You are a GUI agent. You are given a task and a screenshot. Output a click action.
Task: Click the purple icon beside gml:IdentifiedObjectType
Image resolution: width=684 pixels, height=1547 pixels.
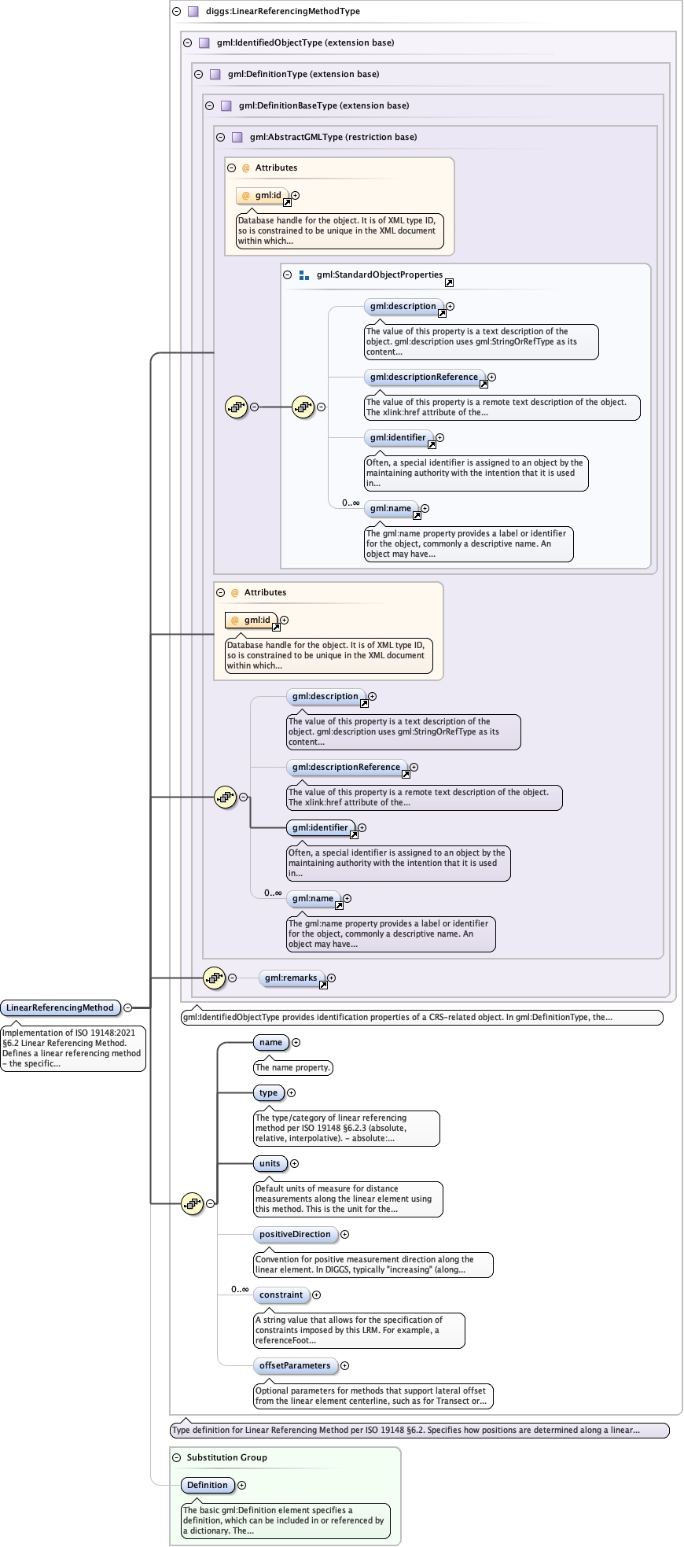tap(204, 43)
